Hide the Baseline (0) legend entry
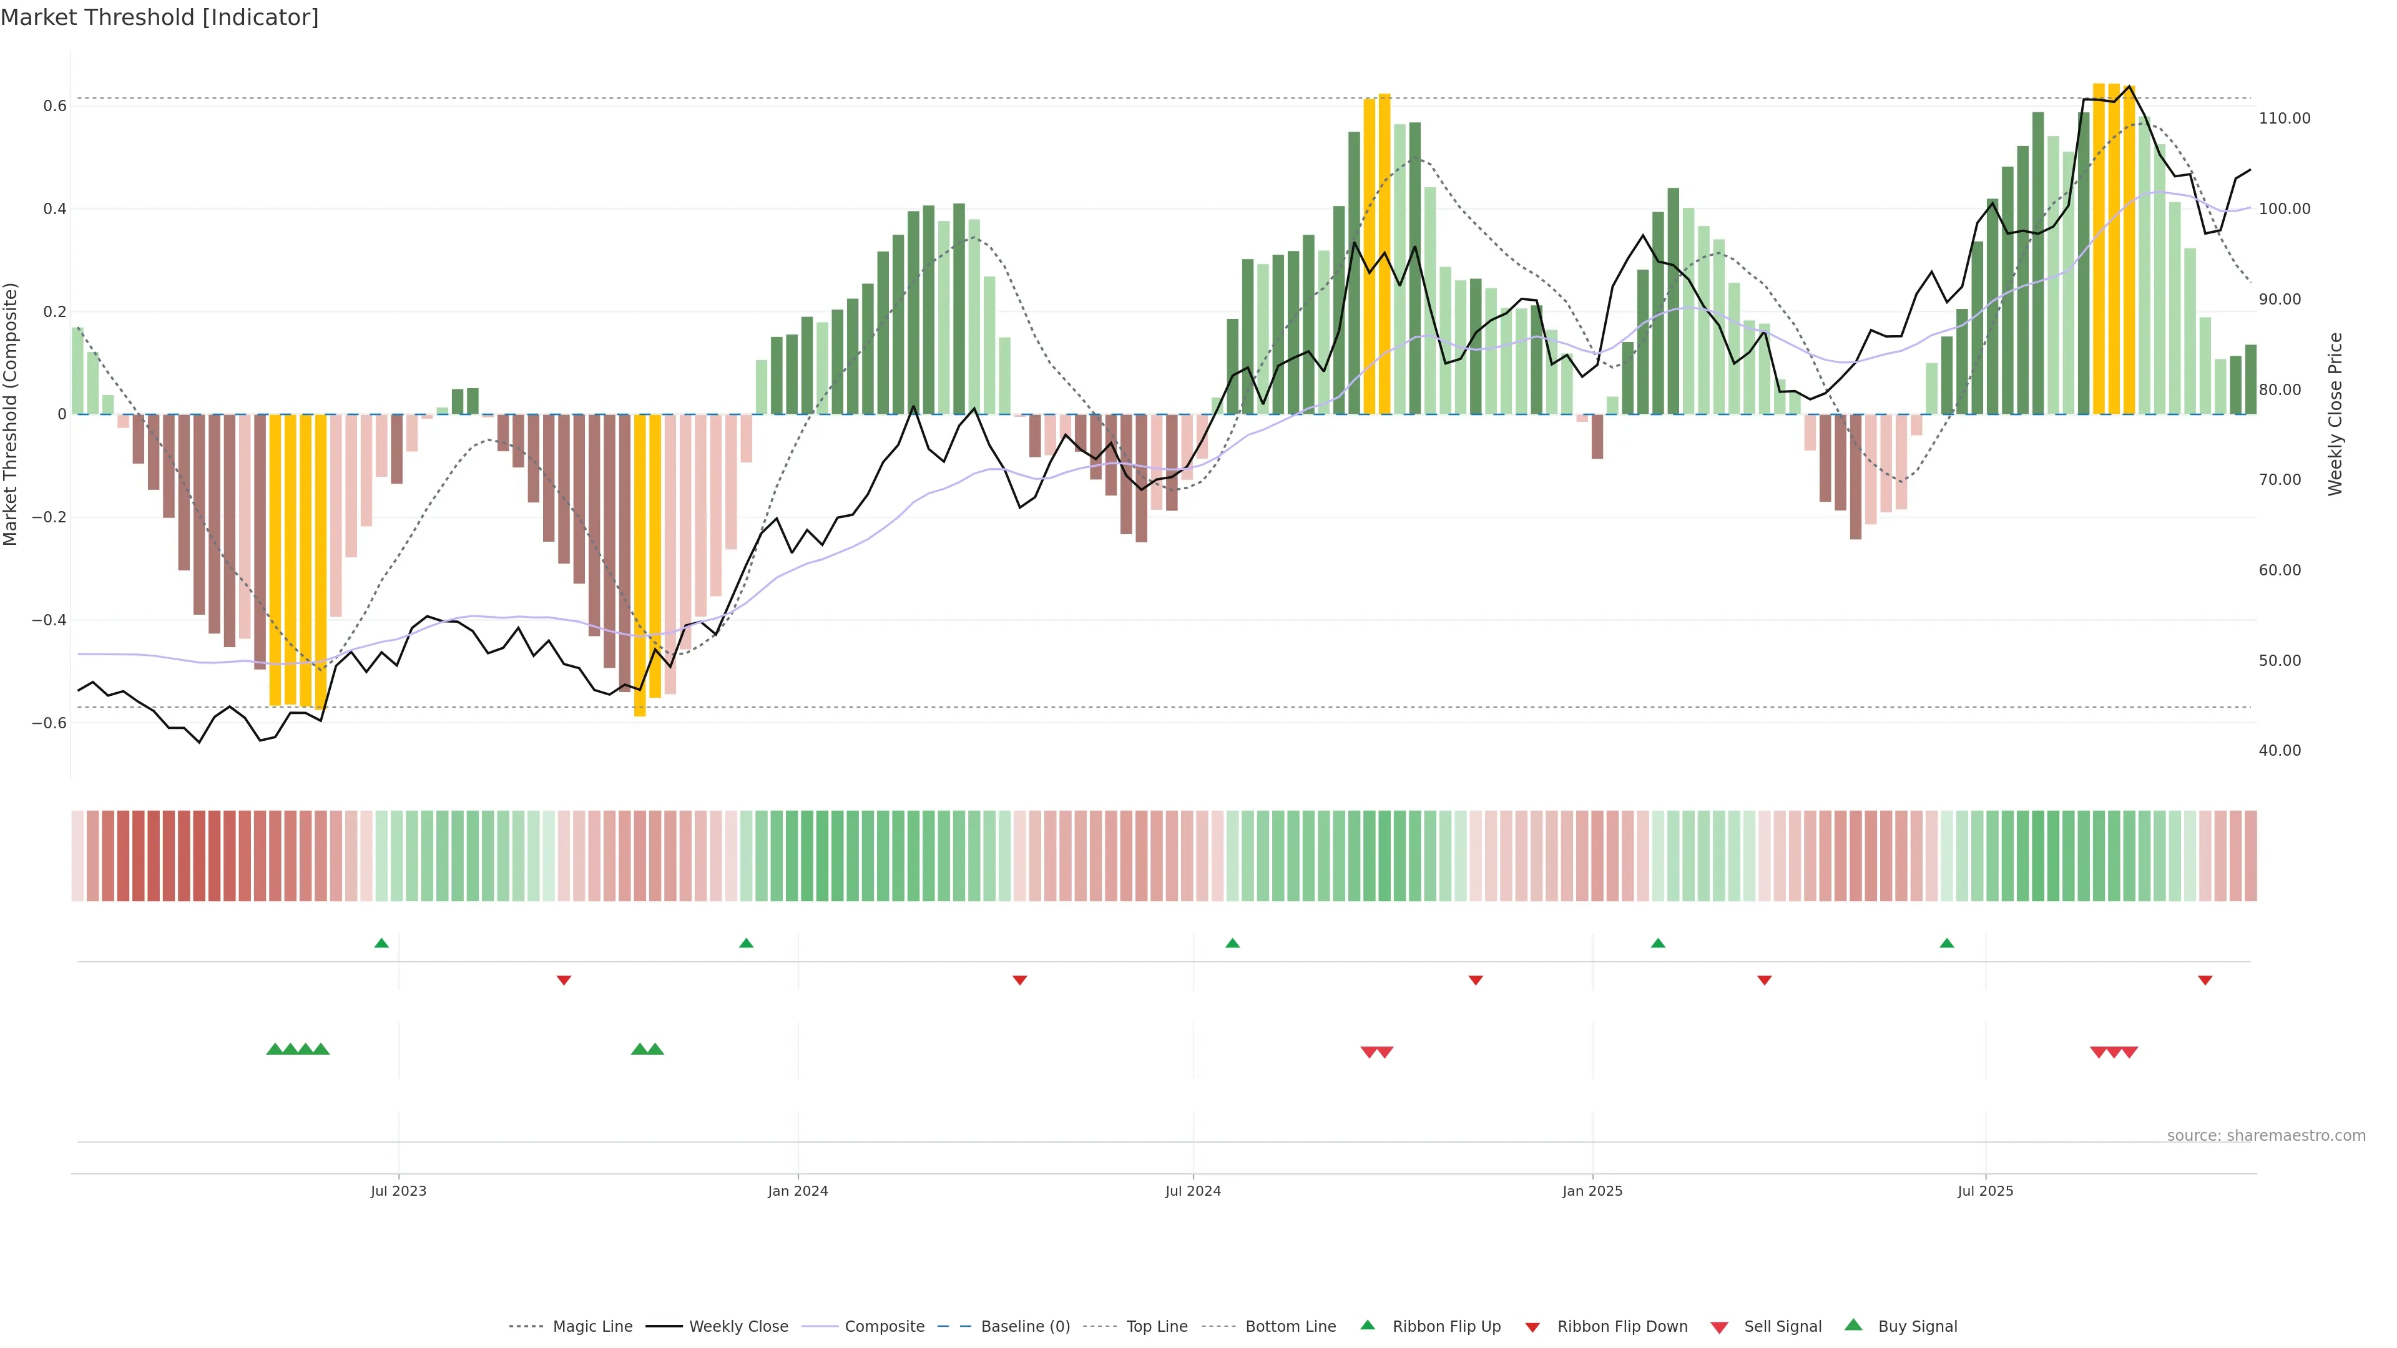Image resolution: width=2397 pixels, height=1348 pixels. click(x=1024, y=1327)
